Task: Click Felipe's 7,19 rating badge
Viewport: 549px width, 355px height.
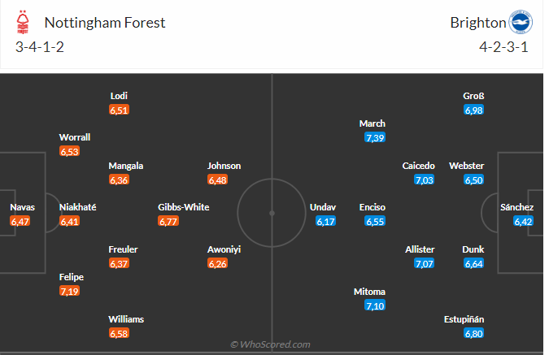Action: 69,291
